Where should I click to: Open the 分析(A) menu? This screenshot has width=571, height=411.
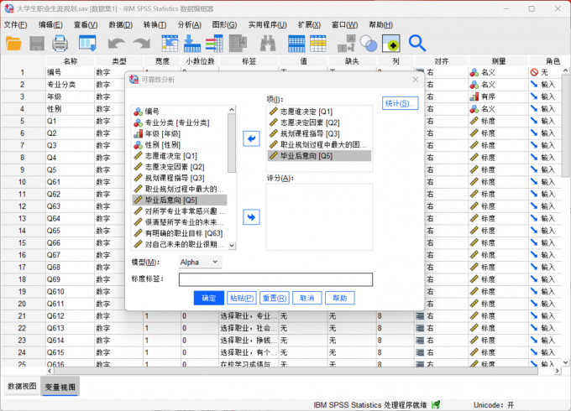pos(190,24)
